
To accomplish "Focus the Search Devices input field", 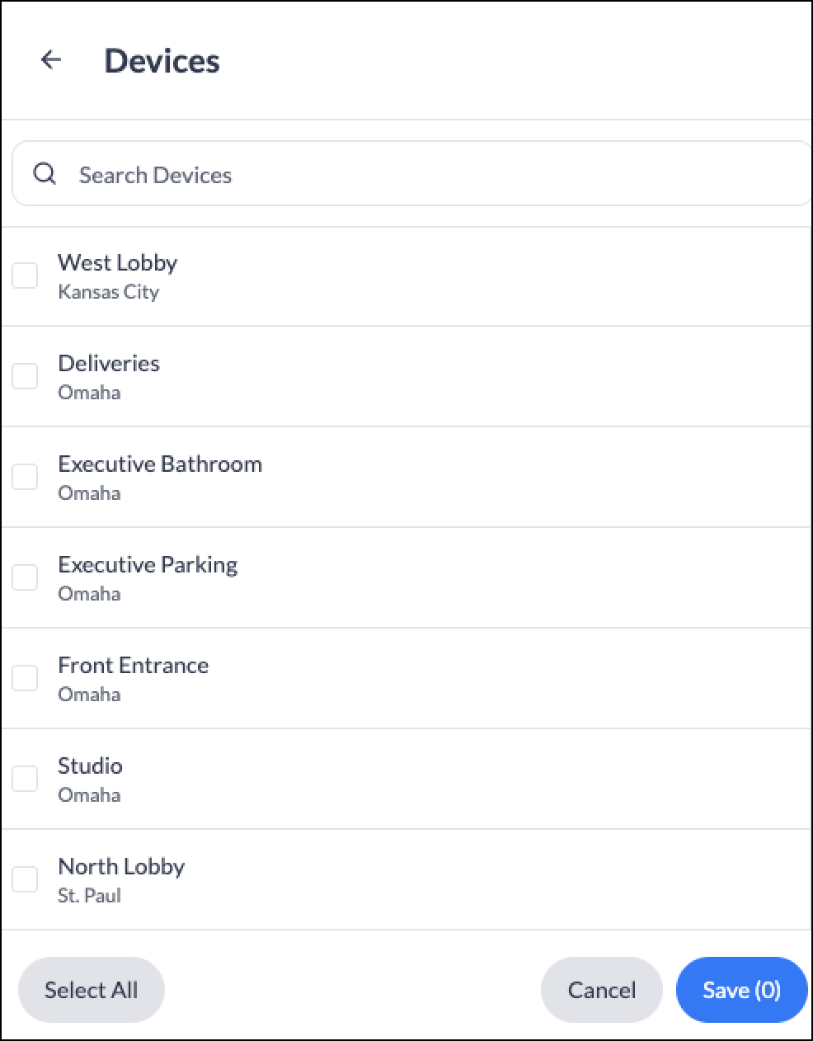I will (x=412, y=173).
